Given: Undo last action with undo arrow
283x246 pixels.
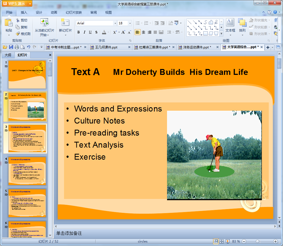Looking at the screenshot, I should click(29, 47).
